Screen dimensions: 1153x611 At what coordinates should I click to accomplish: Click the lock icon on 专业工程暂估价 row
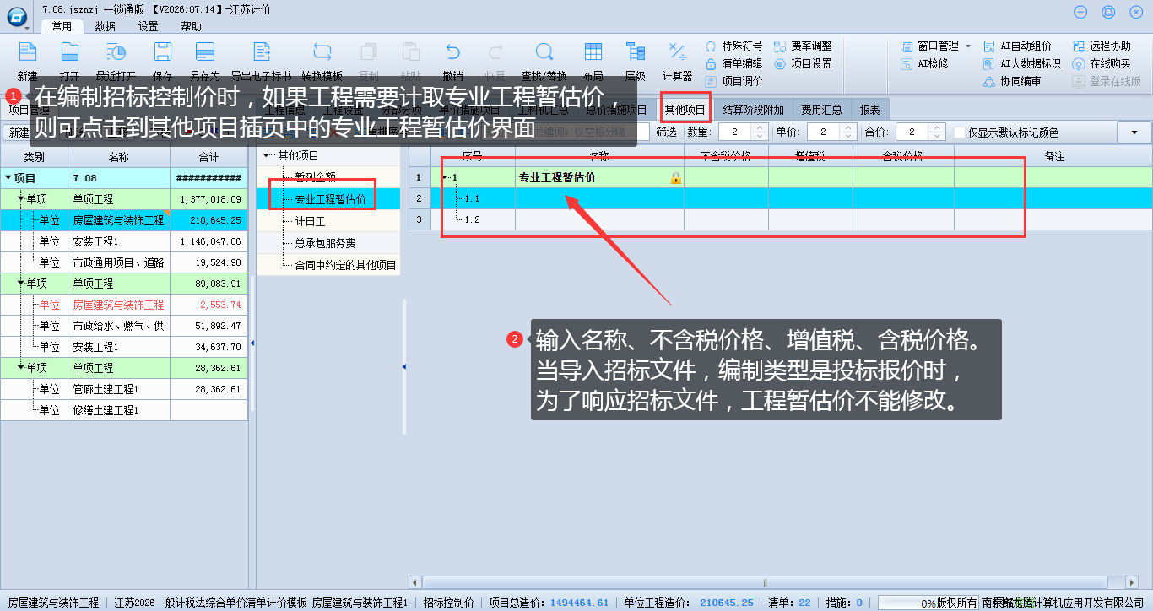tap(675, 177)
